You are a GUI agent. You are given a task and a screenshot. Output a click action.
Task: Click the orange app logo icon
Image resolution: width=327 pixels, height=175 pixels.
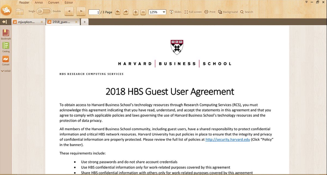coord(6,10)
